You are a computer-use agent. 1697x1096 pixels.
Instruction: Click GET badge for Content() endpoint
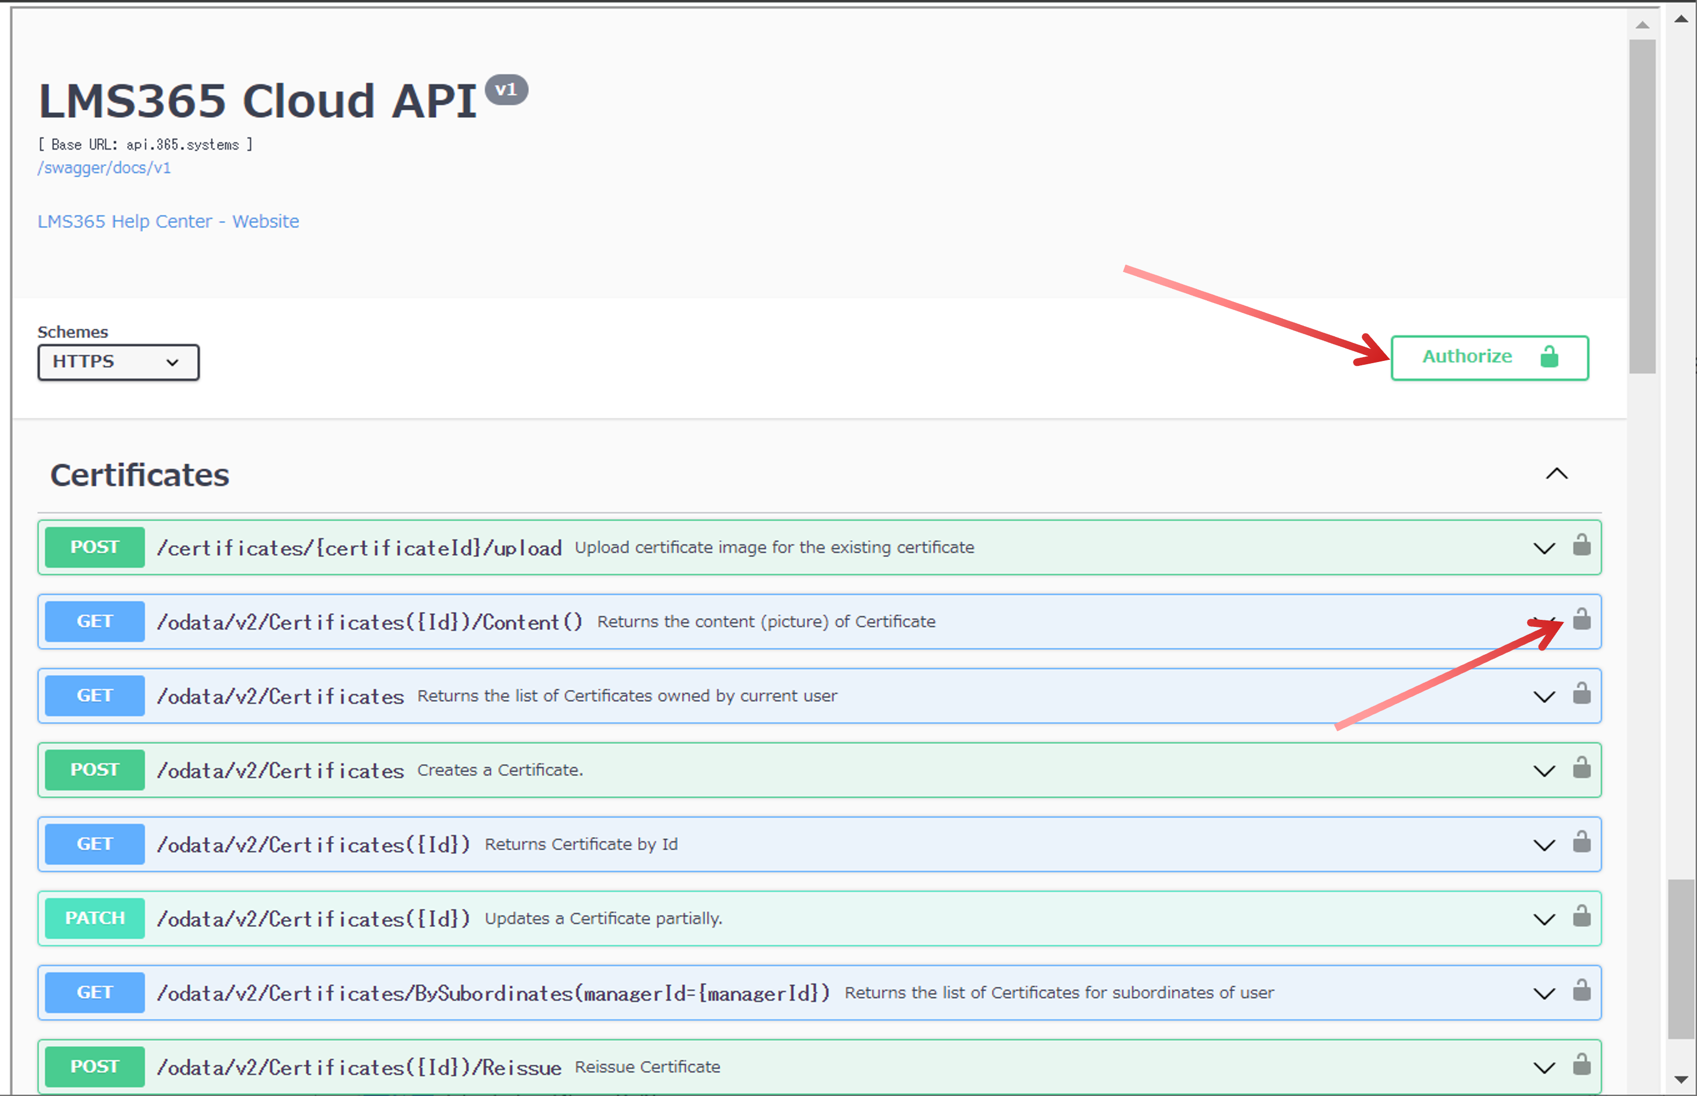point(94,621)
